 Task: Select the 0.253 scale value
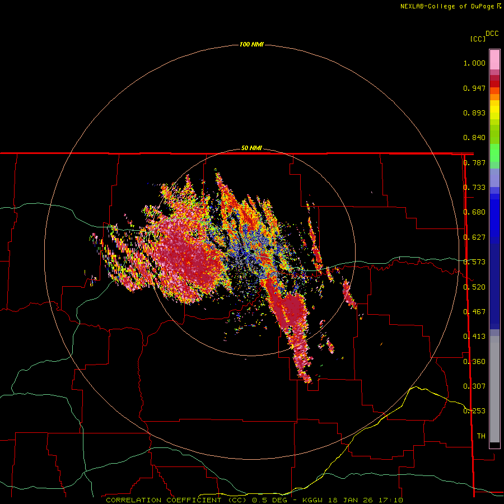(x=474, y=411)
